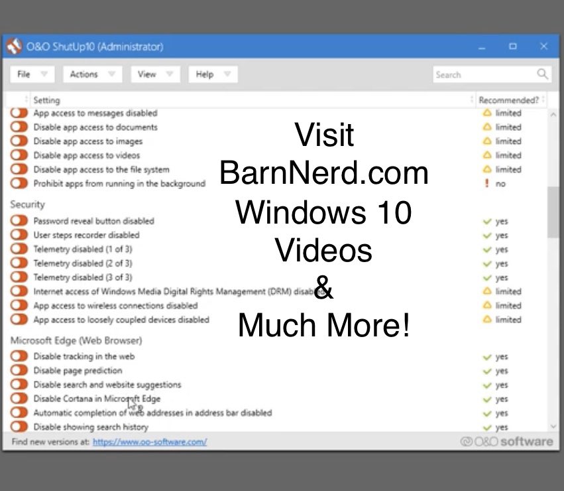Toggle 'Disable tracking in the web' switch
This screenshot has height=491, width=564.
19,356
